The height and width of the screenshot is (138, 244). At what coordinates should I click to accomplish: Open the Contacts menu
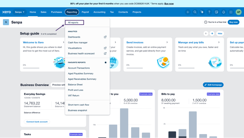123,12
